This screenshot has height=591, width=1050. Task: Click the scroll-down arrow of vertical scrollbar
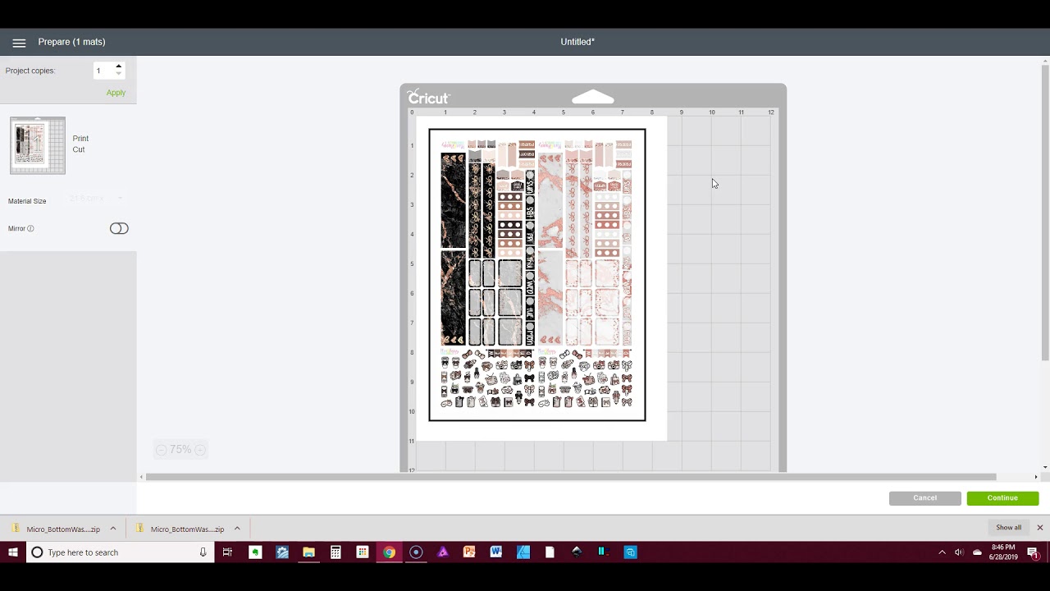[x=1045, y=468]
